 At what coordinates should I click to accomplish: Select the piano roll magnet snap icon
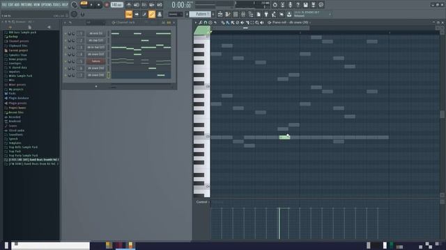pos(206,22)
